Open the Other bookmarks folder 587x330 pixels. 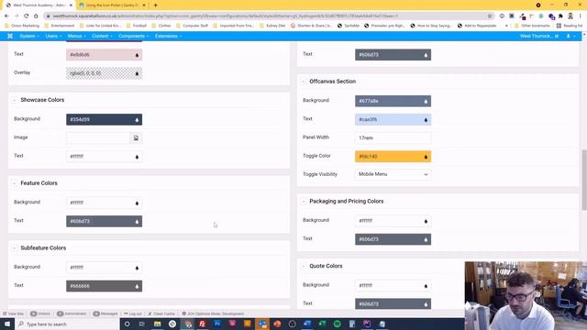click(532, 26)
